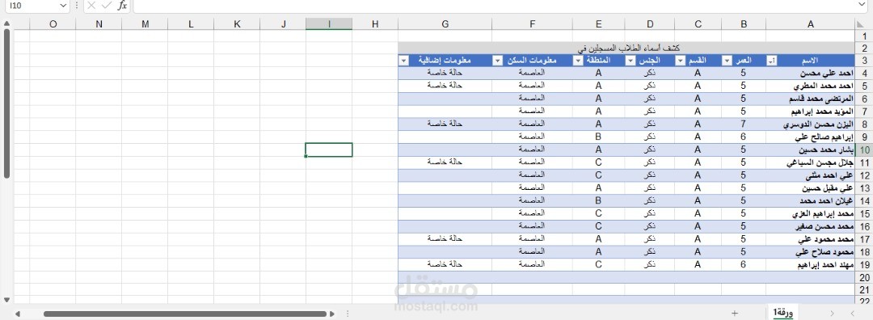873x320 pixels.
Task: Click the name cell احمد محمد المطري
Action: [810, 86]
